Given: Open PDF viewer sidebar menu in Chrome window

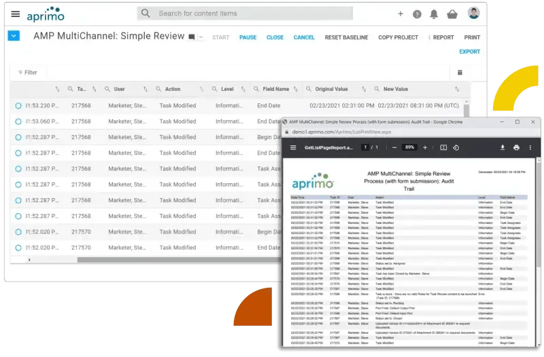Looking at the screenshot, I should coord(293,147).
